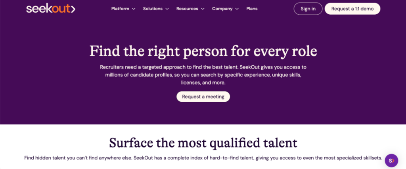Click the SeekOut logo wordmark
406x169 pixels.
click(x=47, y=8)
